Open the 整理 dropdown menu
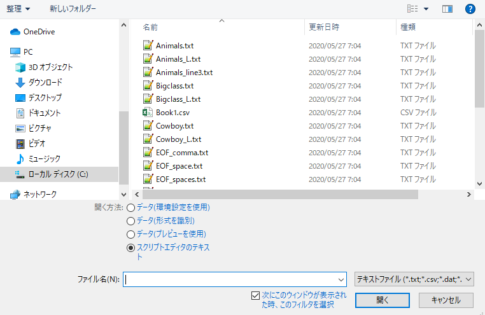Image resolution: width=485 pixels, height=315 pixels. (18, 9)
